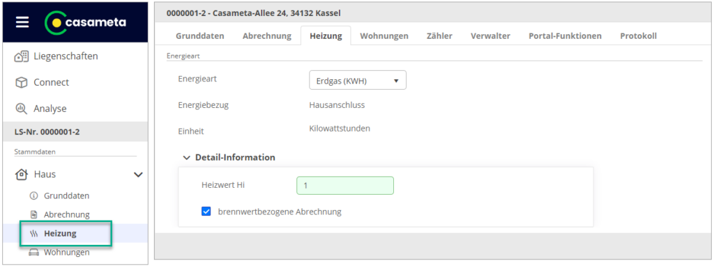
Task: Click the casameta logo
Action: pos(86,22)
